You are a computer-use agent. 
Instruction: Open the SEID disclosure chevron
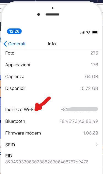(x=97, y=145)
